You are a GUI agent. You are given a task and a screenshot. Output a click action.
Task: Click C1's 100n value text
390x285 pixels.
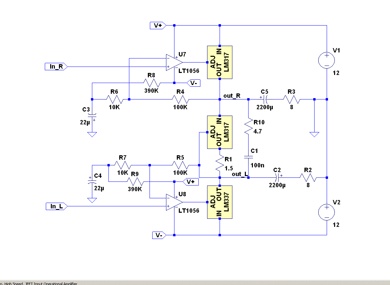click(x=257, y=165)
